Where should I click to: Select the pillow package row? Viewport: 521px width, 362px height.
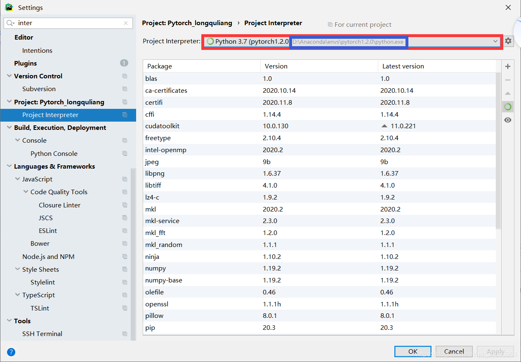pyautogui.click(x=320, y=316)
